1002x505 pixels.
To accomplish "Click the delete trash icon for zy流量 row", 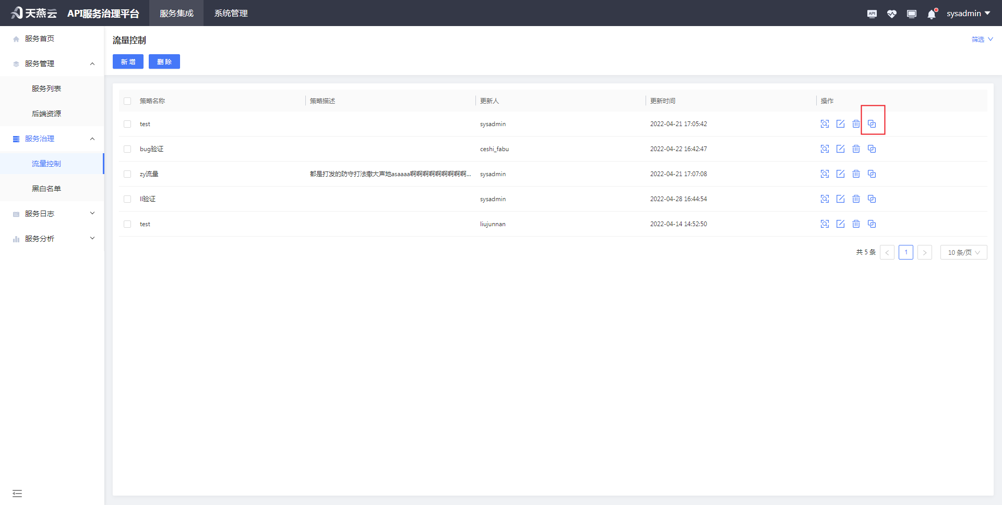I will click(856, 174).
